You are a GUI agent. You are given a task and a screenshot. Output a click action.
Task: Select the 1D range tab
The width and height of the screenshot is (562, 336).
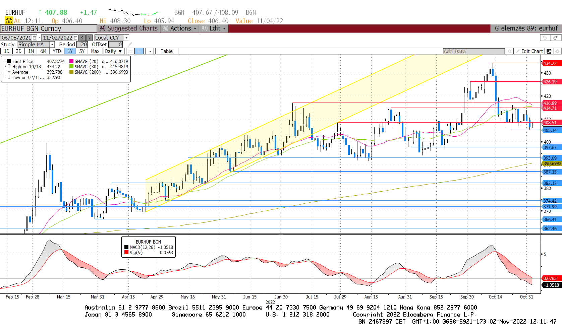click(x=7, y=51)
